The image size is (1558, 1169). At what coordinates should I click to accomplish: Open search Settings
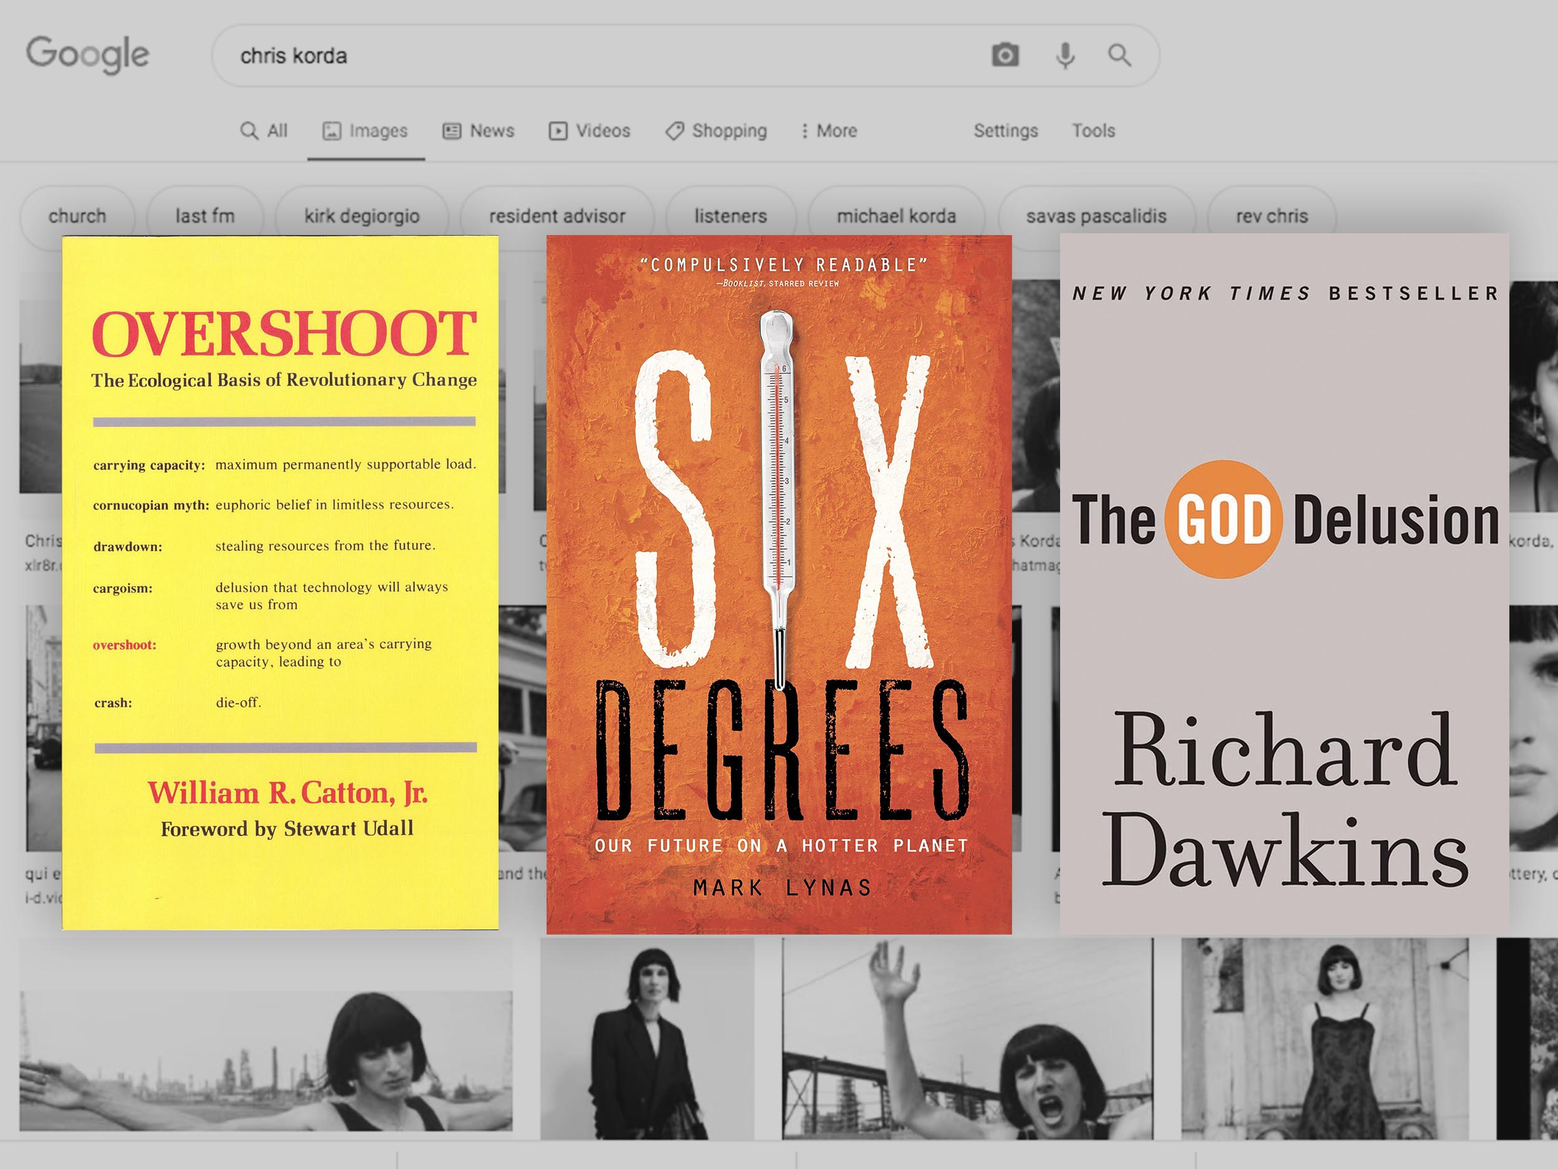tap(1006, 131)
